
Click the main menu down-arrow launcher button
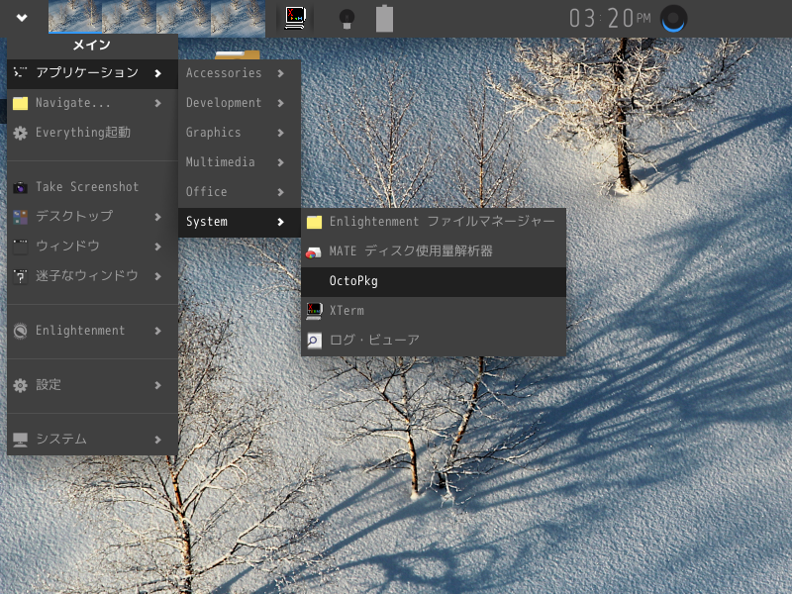21,18
